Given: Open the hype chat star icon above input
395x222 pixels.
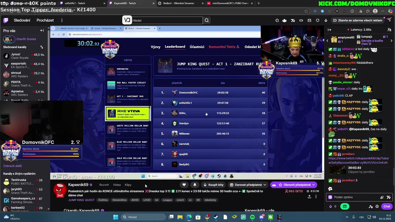Looking at the screenshot, I should 330,189.
